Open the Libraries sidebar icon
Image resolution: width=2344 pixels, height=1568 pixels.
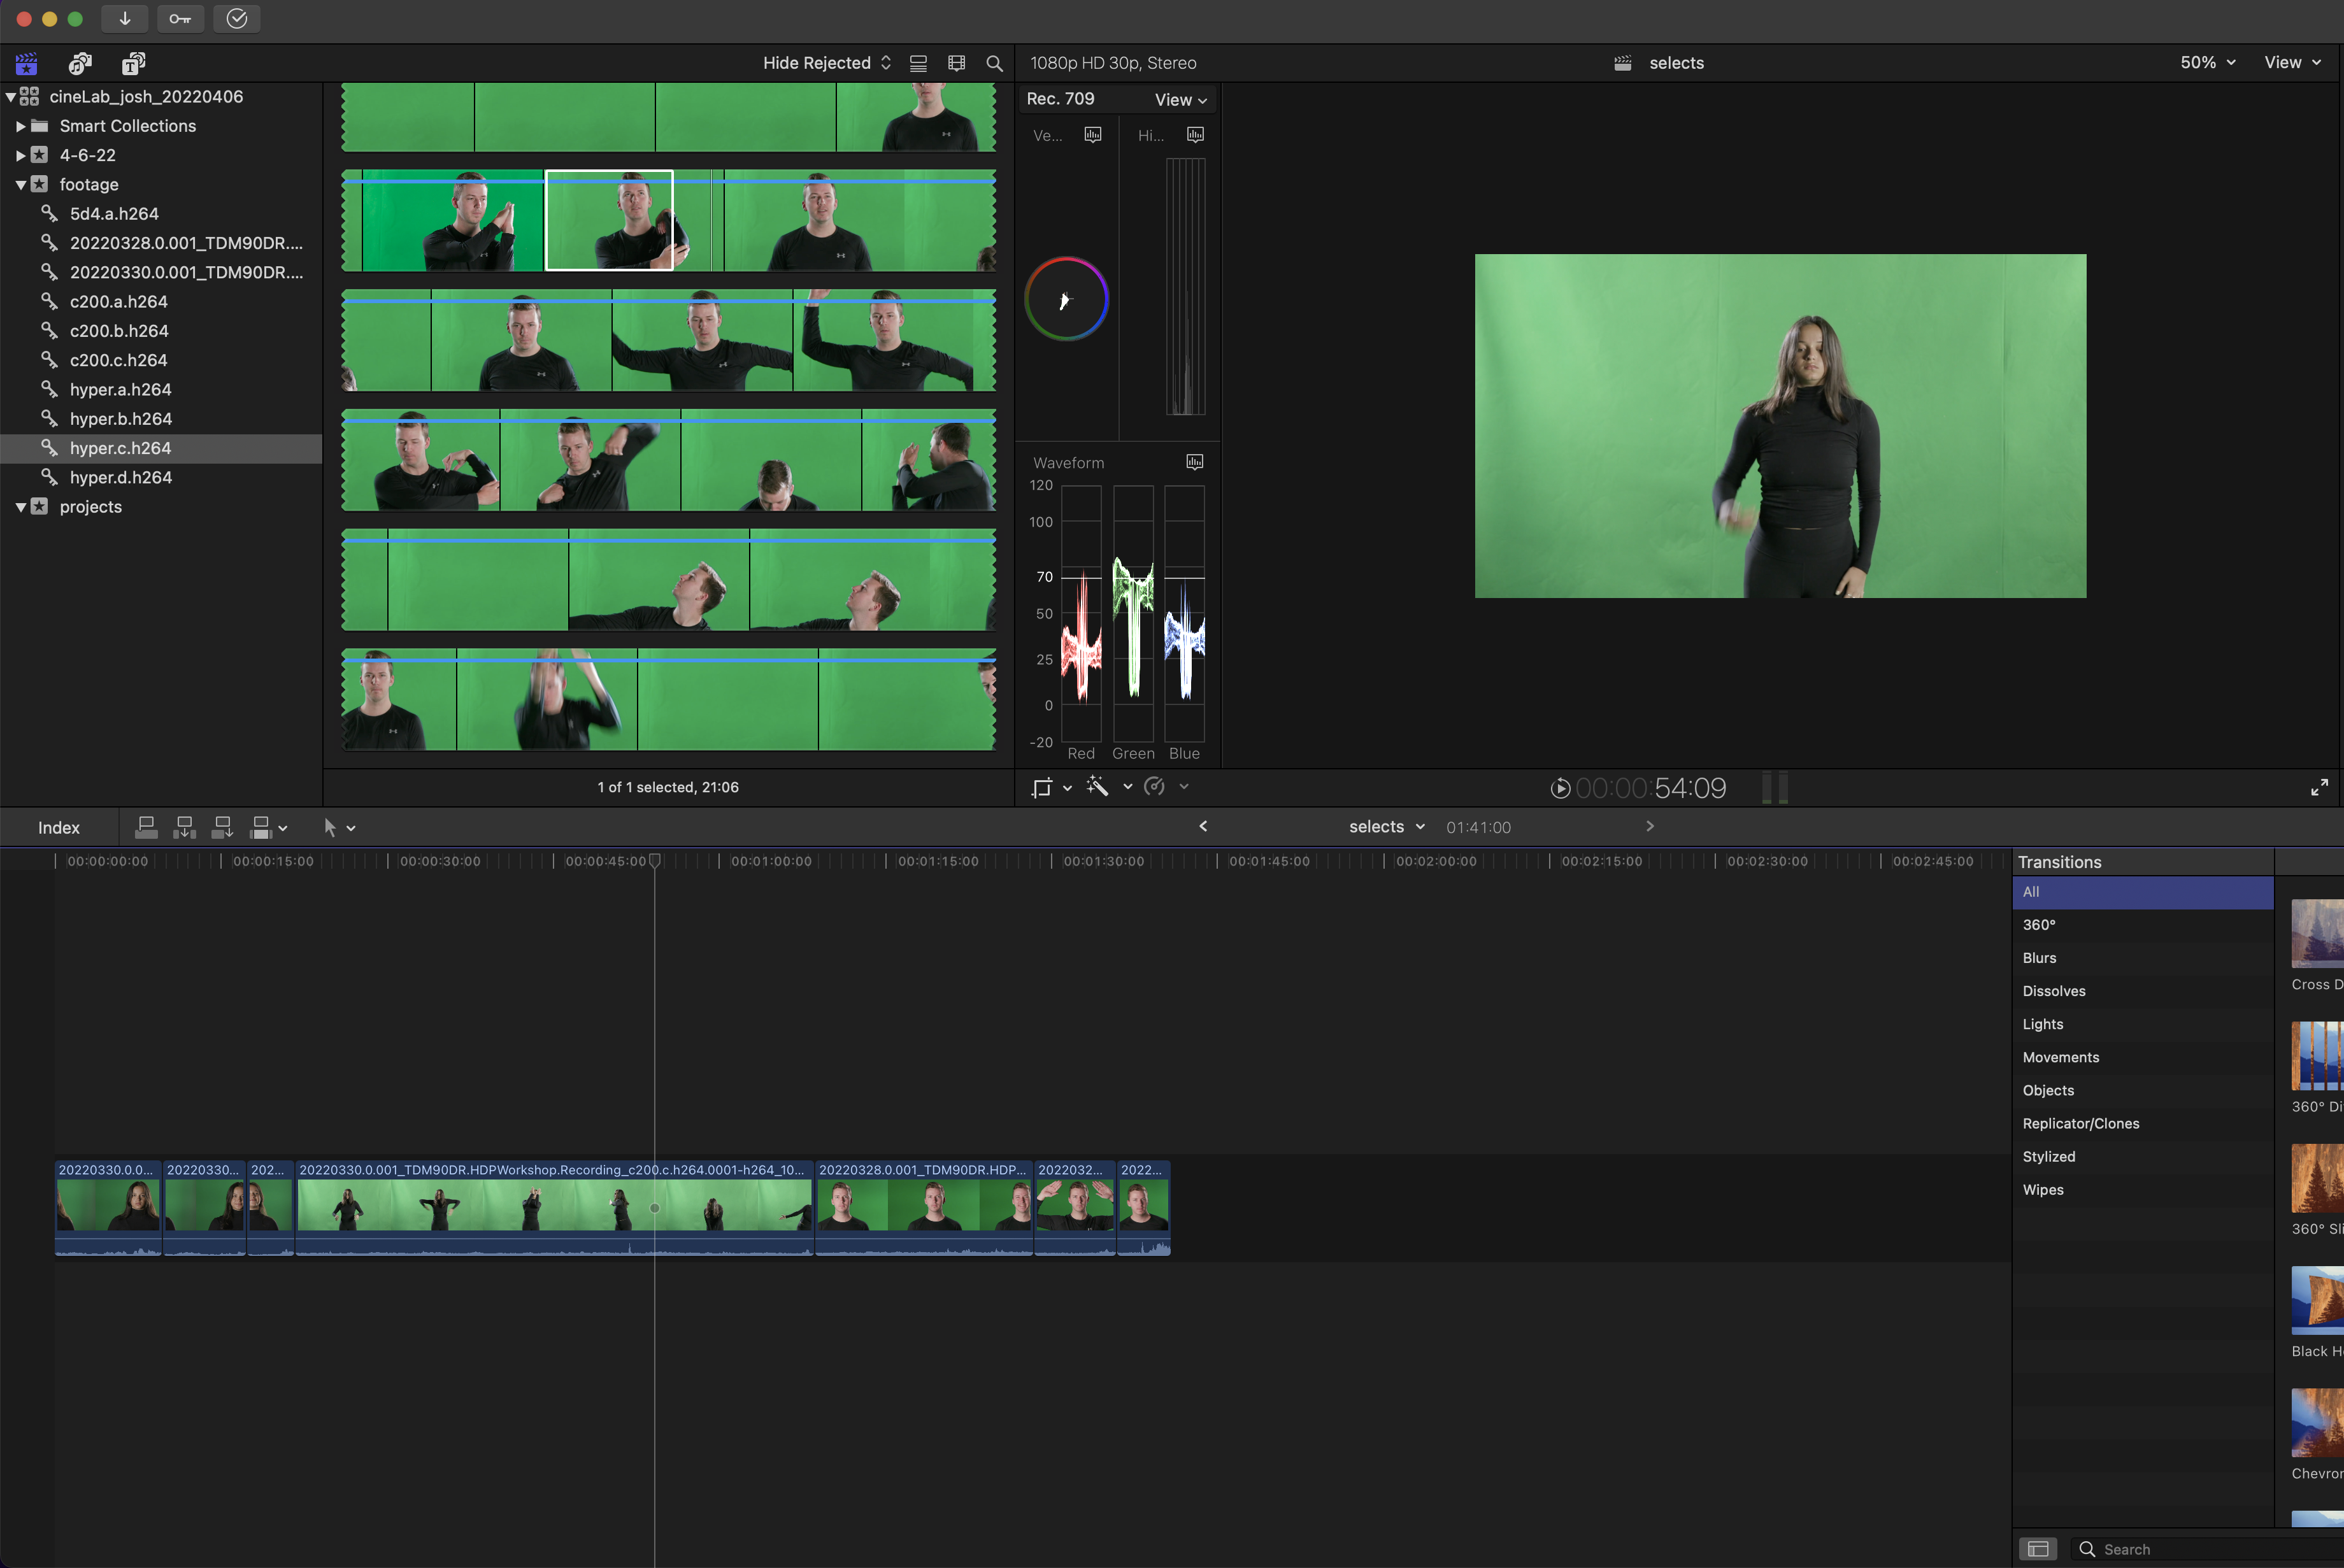tap(26, 63)
